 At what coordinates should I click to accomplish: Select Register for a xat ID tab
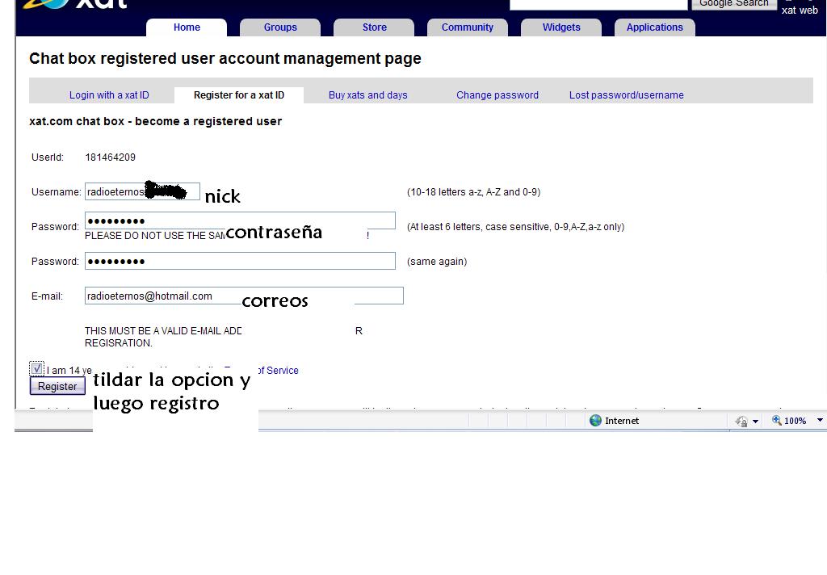click(x=239, y=95)
